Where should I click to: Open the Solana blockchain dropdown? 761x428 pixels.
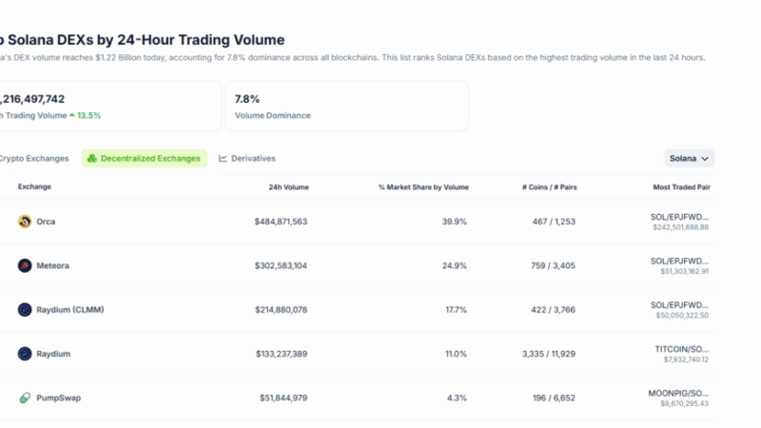click(x=689, y=158)
